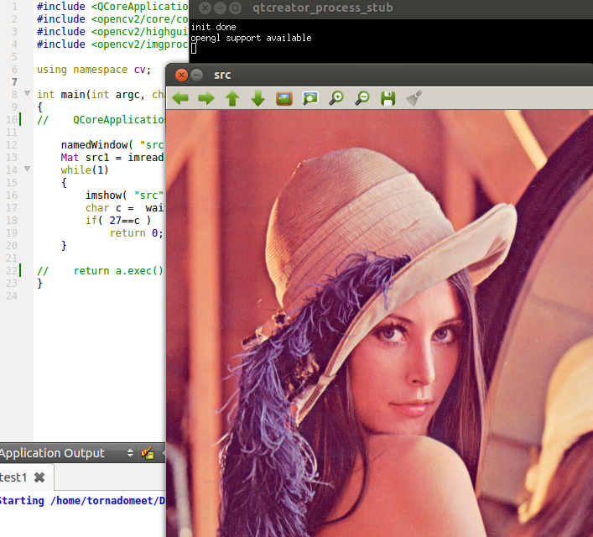
Task: Click the commented QCoreApplication line 10
Action: point(101,120)
